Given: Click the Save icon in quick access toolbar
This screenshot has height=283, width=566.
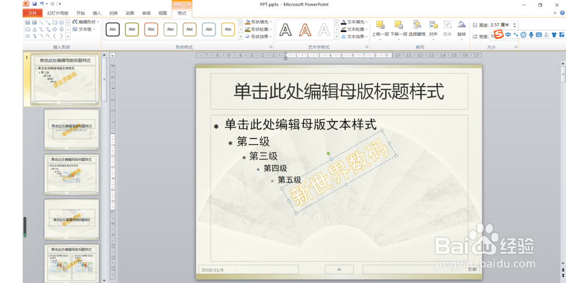Looking at the screenshot, I should 35,3.
